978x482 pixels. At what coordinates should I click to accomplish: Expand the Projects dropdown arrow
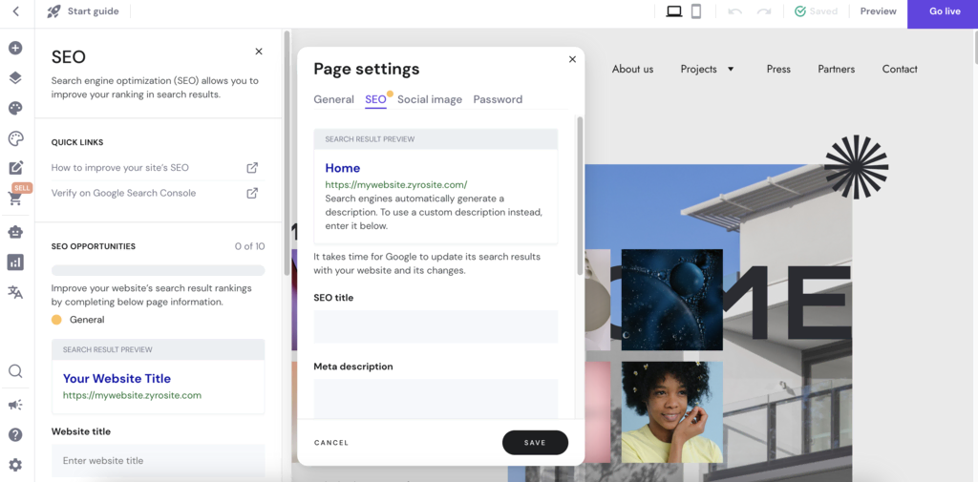click(731, 70)
